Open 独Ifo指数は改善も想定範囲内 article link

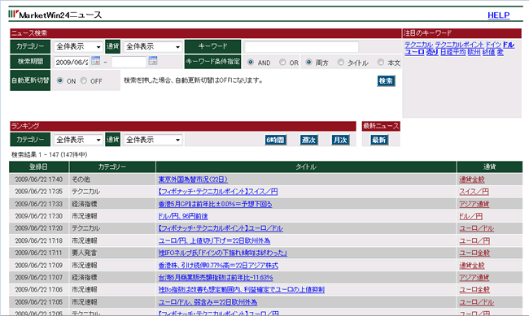(241, 289)
